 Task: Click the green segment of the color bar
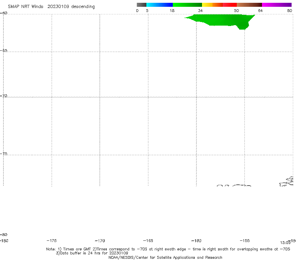(187, 5)
